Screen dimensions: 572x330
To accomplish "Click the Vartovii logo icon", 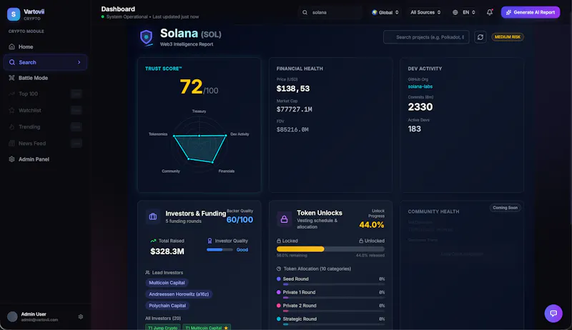I will pyautogui.click(x=14, y=14).
